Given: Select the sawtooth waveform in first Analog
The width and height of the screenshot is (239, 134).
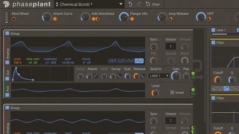Looking at the screenshot, I should coord(112,61).
